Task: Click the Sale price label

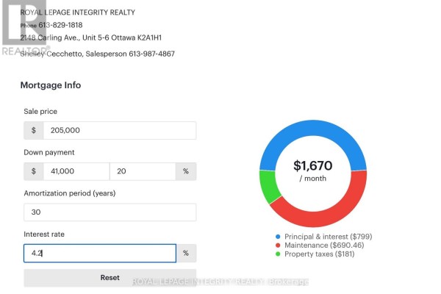Action: [40, 112]
